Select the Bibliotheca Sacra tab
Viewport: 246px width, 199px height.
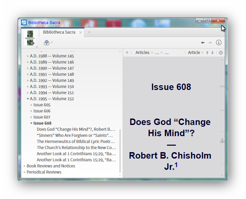59,32
